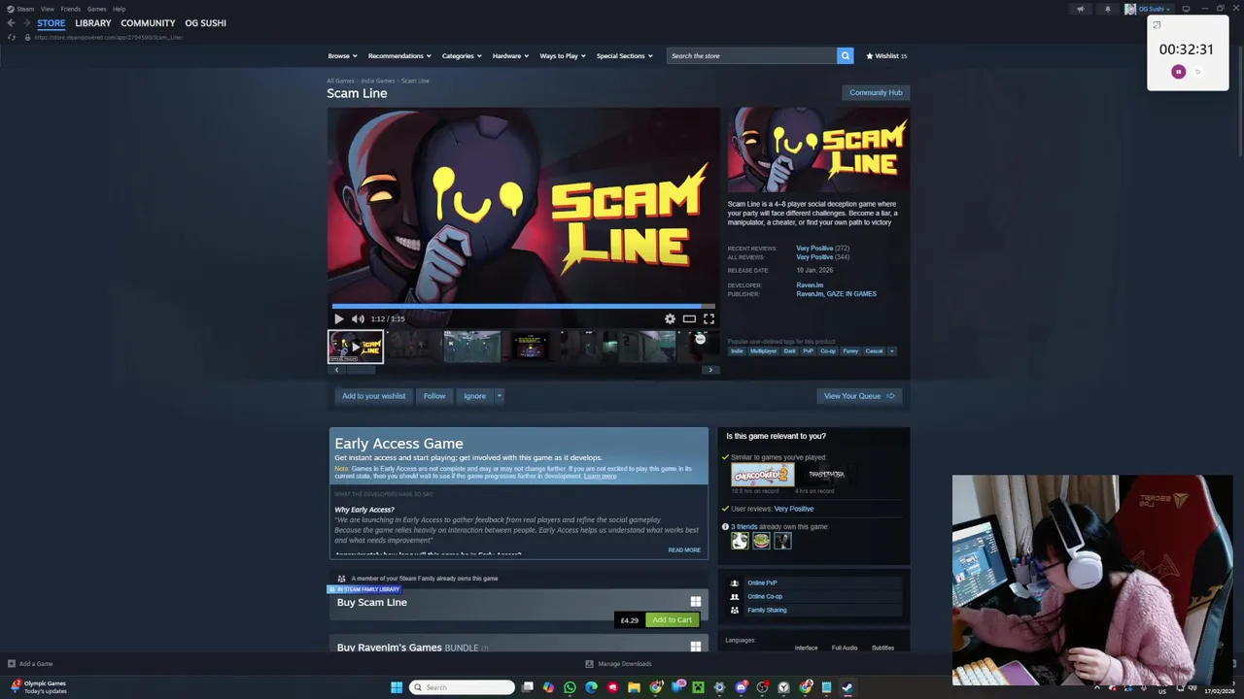This screenshot has width=1244, height=699.
Task: Open Steam announcements megaphone icon
Action: point(1081,9)
